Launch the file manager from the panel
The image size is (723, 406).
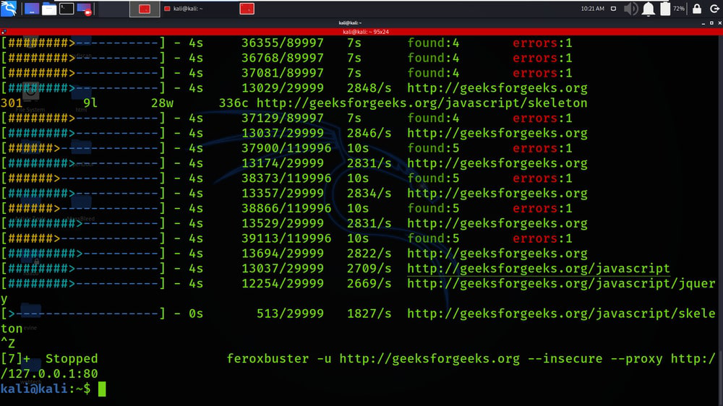pyautogui.click(x=49, y=8)
